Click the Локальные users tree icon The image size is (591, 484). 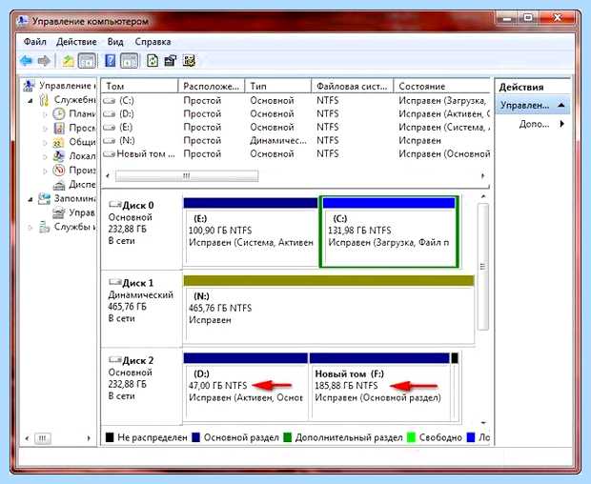coord(59,156)
